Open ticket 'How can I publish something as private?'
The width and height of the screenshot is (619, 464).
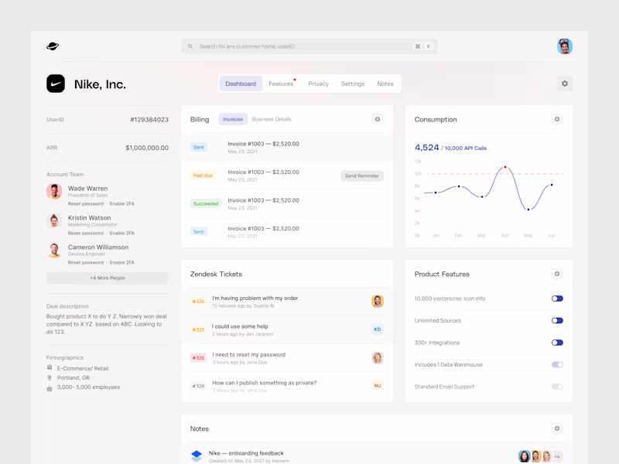click(286, 386)
